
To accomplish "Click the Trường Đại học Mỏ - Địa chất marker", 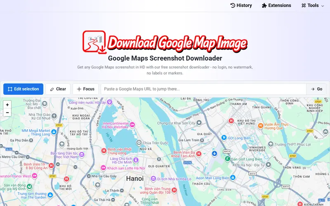I will coord(45,104).
